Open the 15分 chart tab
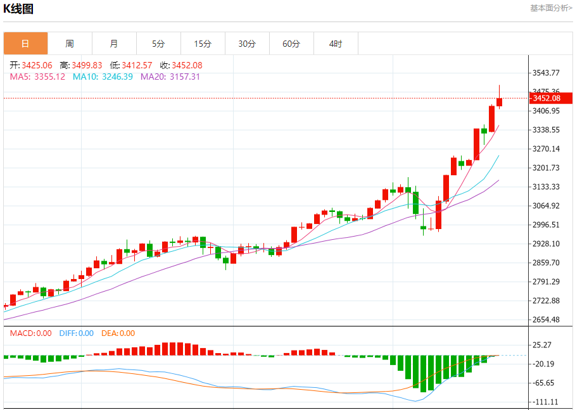The width and height of the screenshot is (575, 410). pyautogui.click(x=203, y=44)
